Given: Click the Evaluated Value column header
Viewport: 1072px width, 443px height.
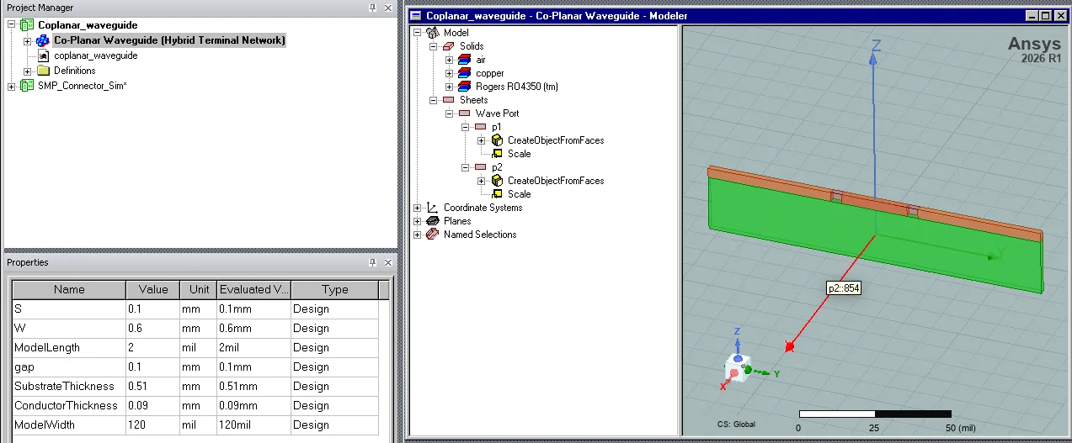Looking at the screenshot, I should (253, 289).
